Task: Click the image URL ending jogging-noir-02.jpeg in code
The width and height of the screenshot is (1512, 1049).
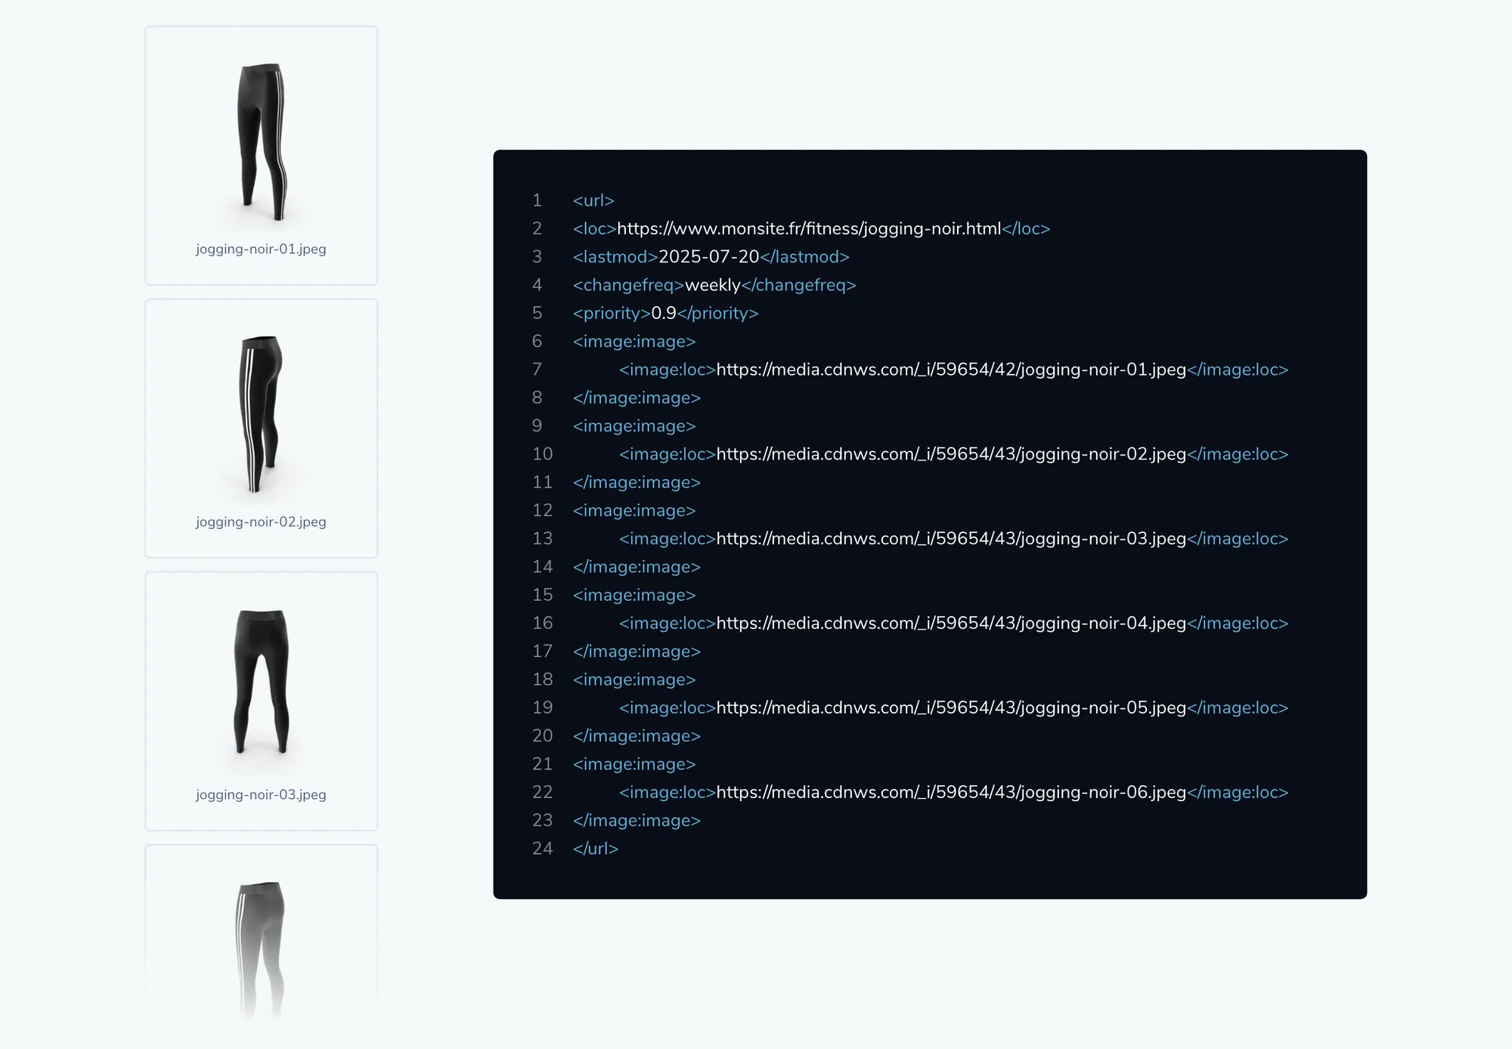Action: click(951, 454)
